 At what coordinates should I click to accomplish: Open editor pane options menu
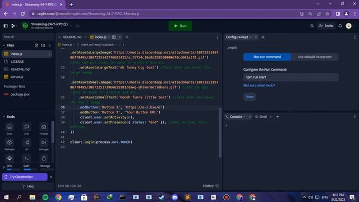tap(218, 37)
